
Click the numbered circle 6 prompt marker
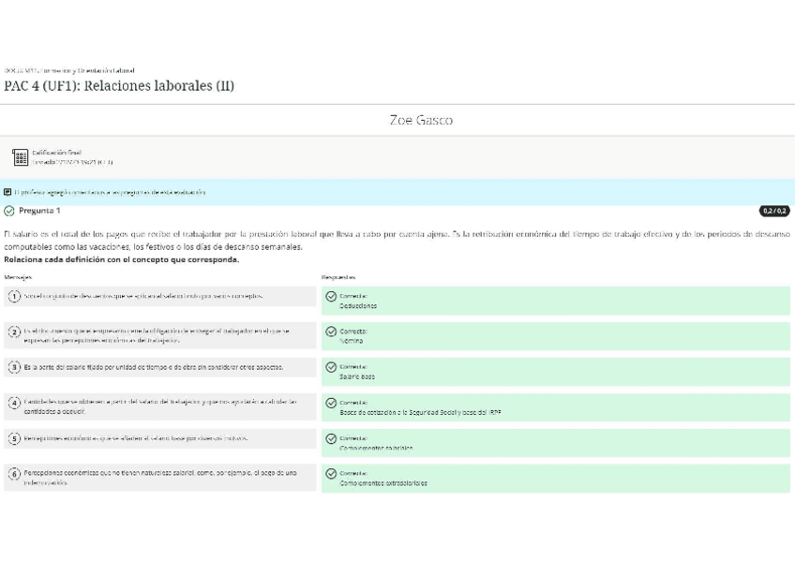pyautogui.click(x=14, y=474)
